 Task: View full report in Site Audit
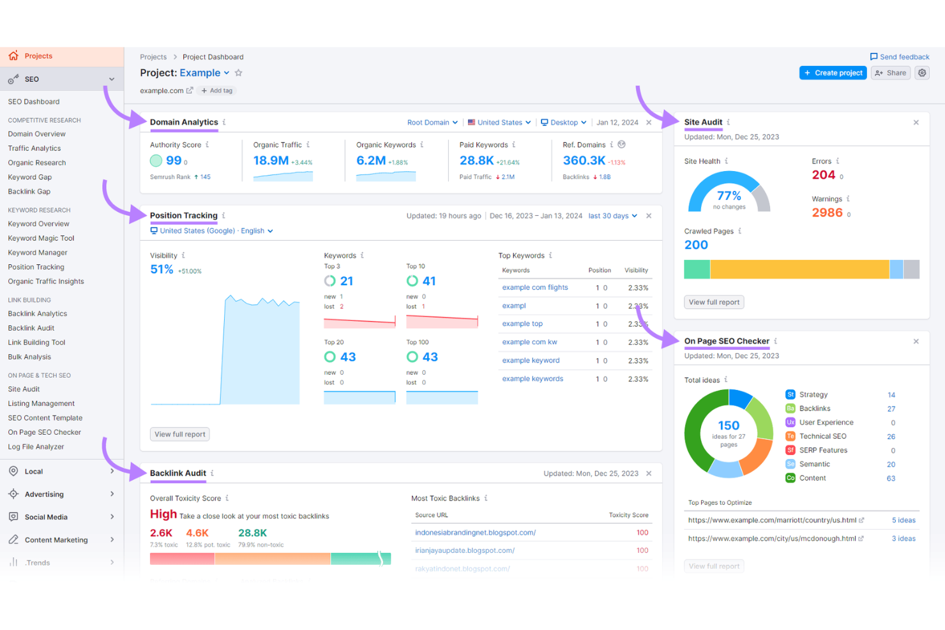714,302
